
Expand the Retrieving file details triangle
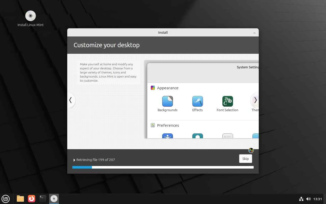tap(74, 160)
